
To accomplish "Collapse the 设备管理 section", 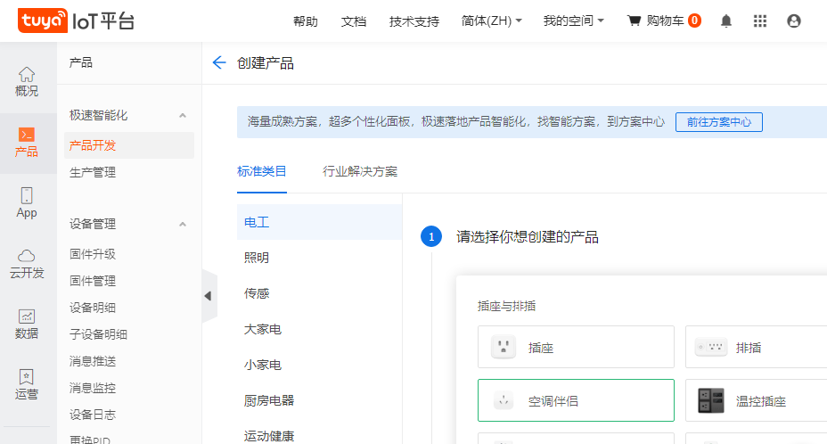I will (x=183, y=224).
